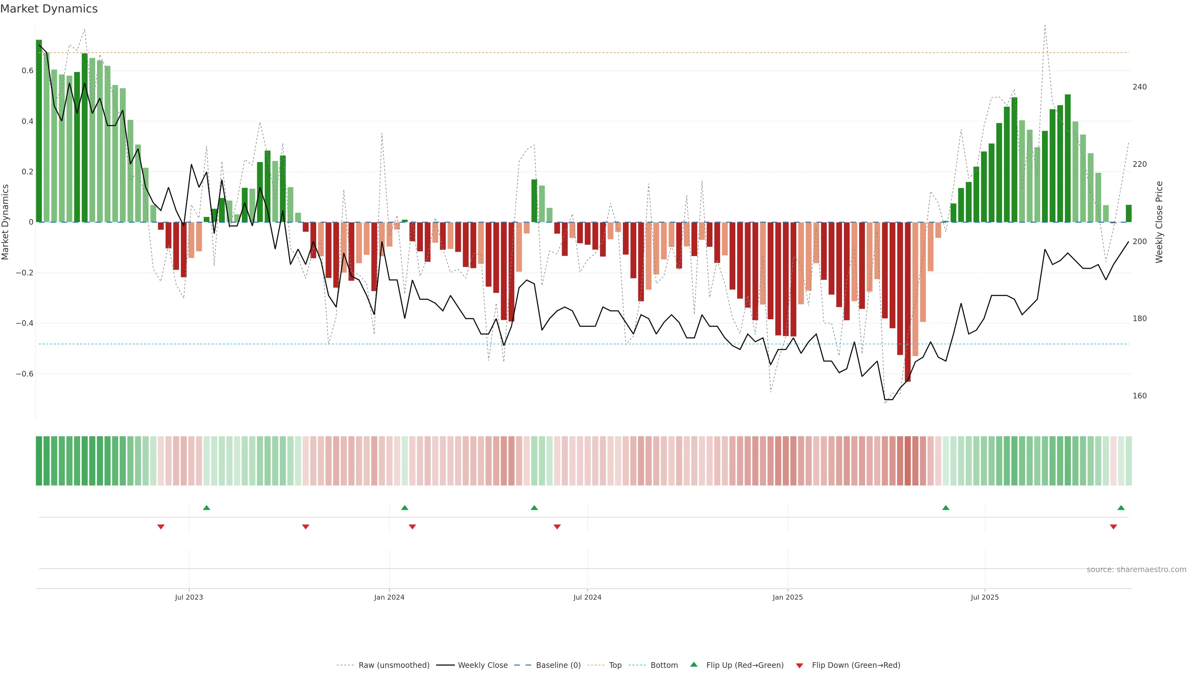Click the source: sharemaestro.com text

click(x=1136, y=569)
